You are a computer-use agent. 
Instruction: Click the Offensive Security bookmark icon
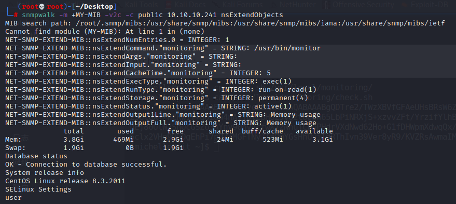pos(327,5)
